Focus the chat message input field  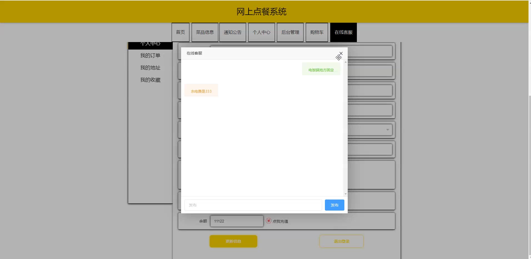click(x=253, y=205)
